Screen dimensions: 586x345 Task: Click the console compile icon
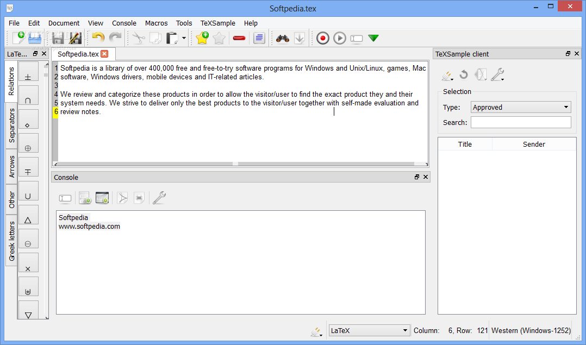click(x=85, y=198)
